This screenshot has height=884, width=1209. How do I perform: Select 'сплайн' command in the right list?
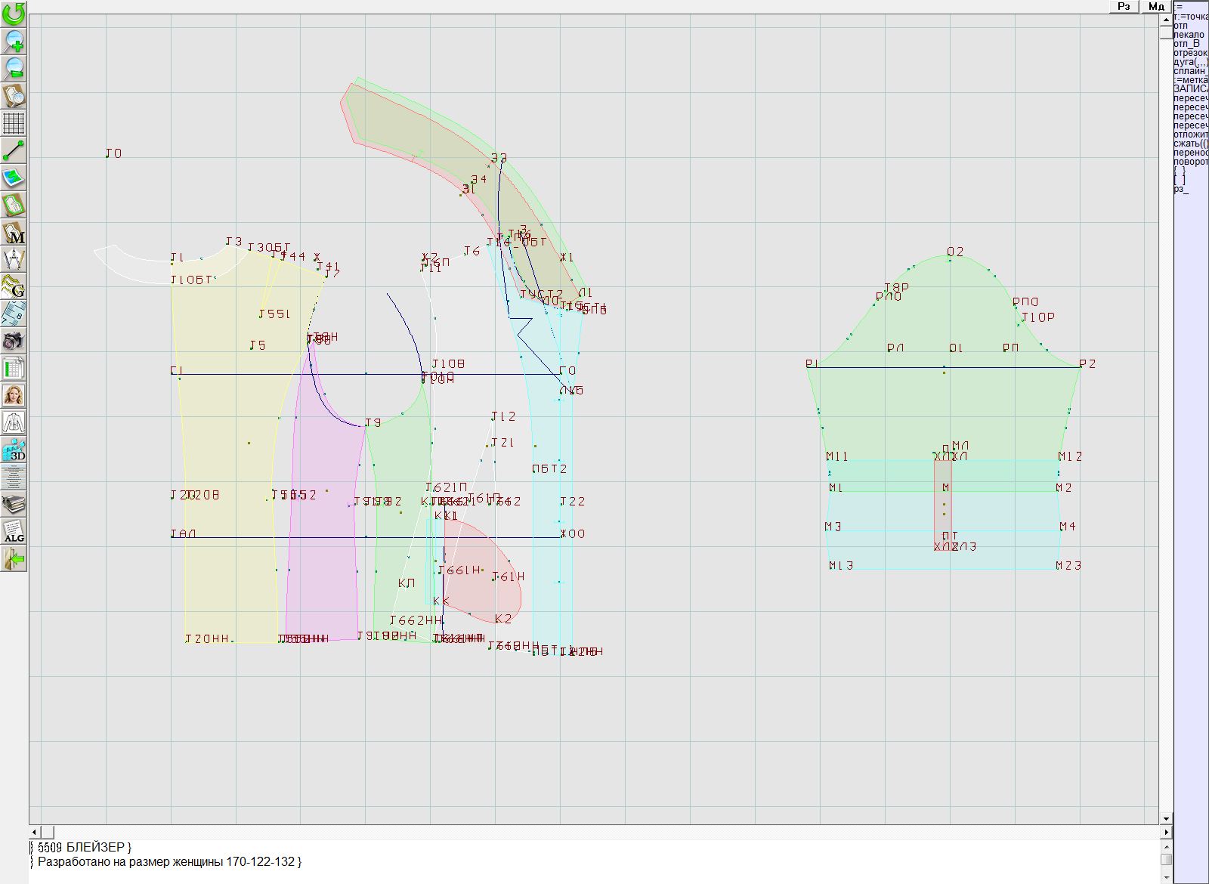pos(1190,71)
